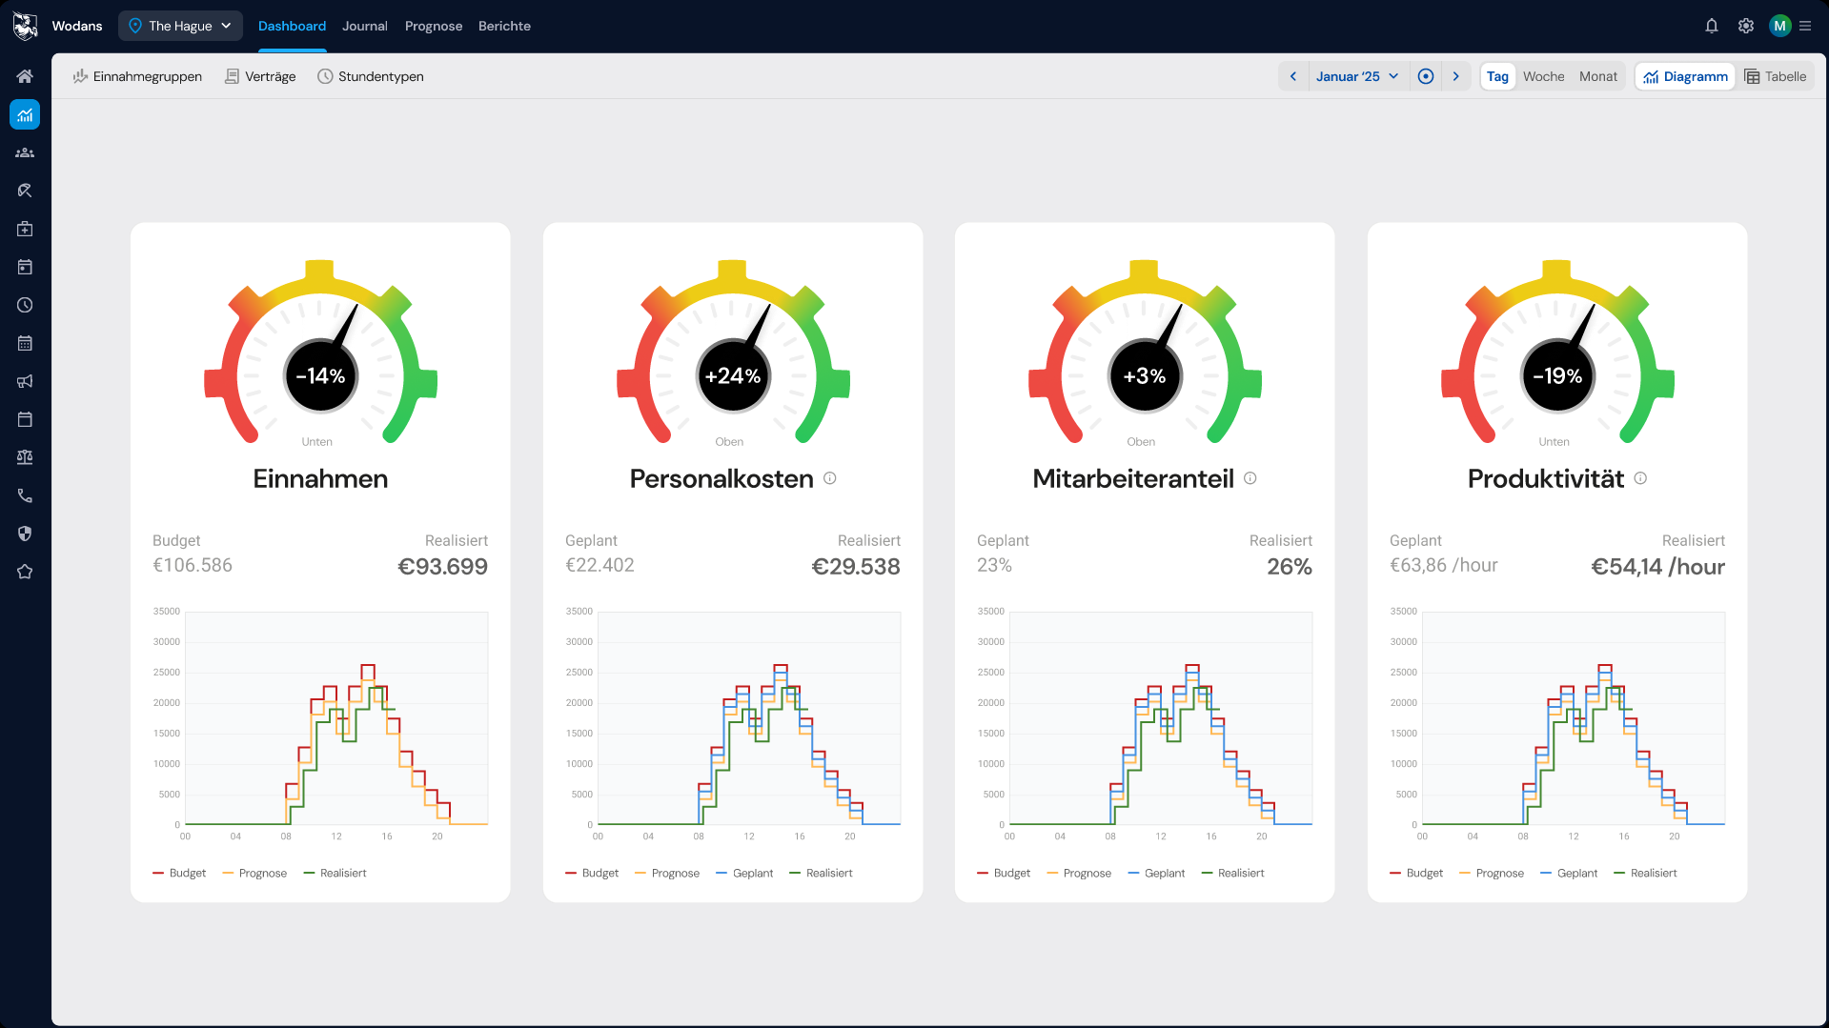Open The Hague location dropdown
This screenshot has height=1028, width=1829.
[180, 26]
